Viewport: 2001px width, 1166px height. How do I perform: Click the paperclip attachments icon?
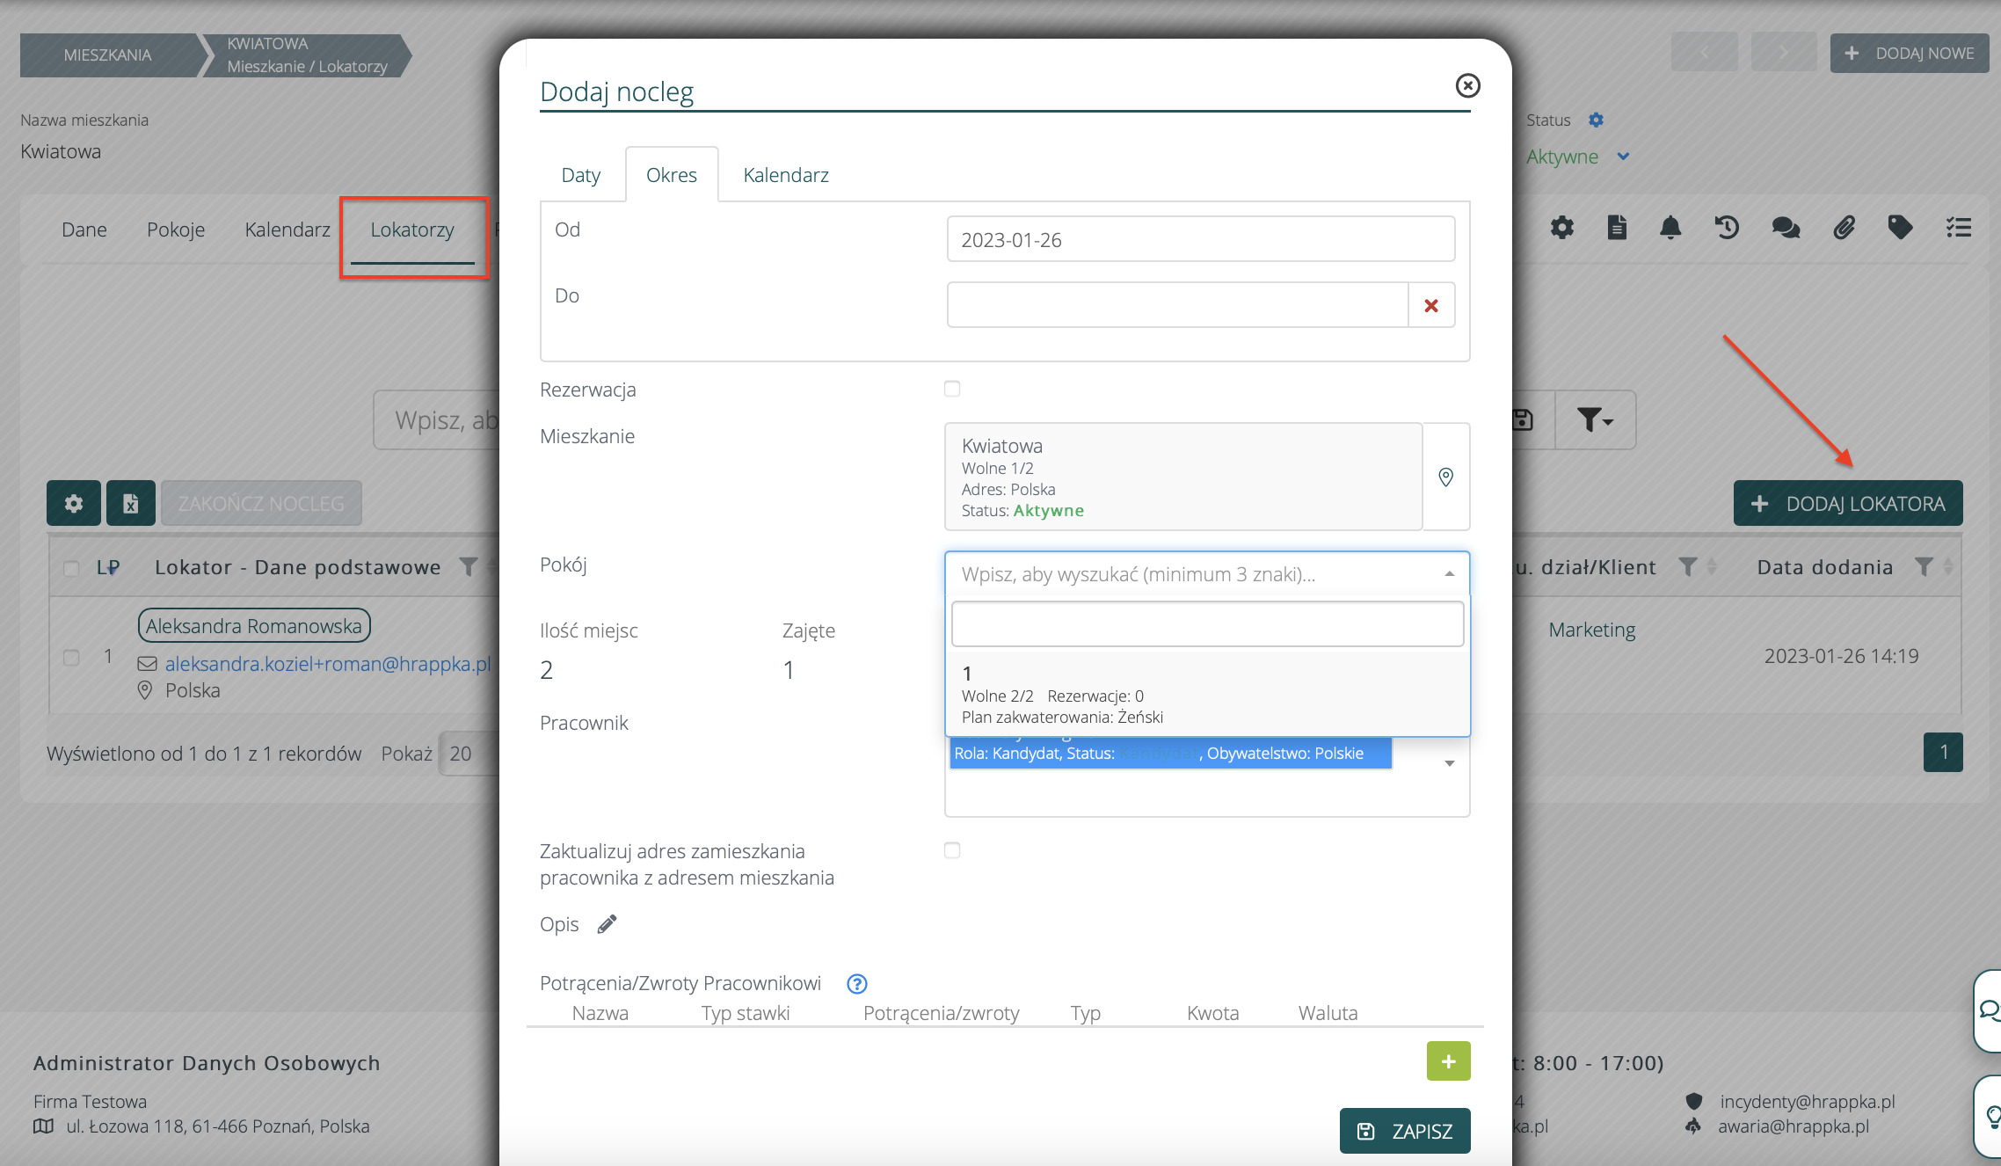pos(1844,229)
